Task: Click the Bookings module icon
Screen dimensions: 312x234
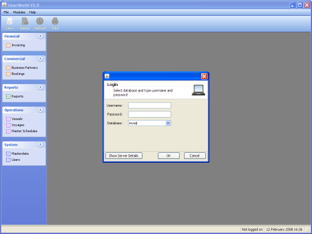Action: (8, 74)
